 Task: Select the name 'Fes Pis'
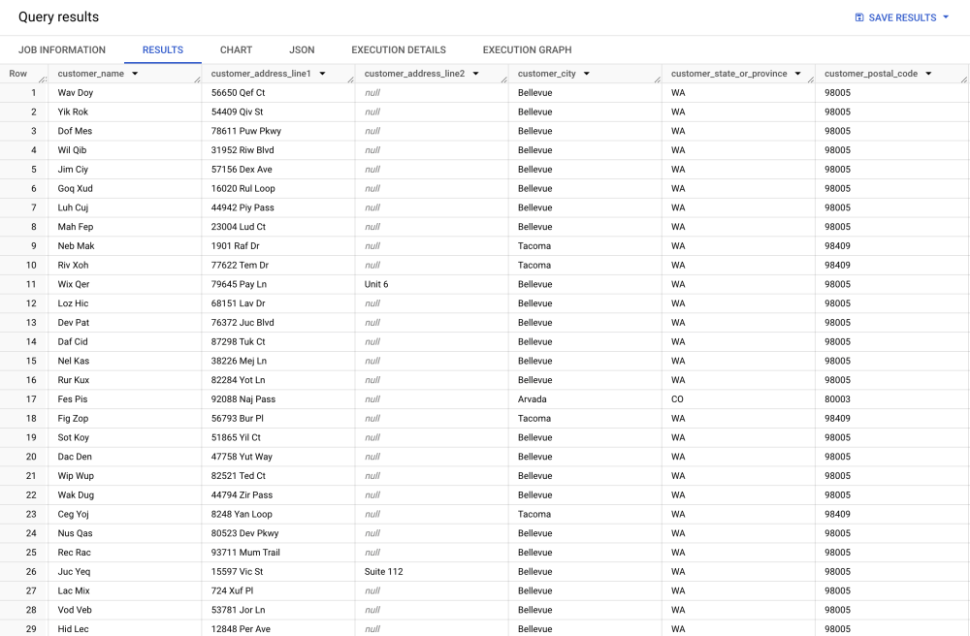coord(73,399)
